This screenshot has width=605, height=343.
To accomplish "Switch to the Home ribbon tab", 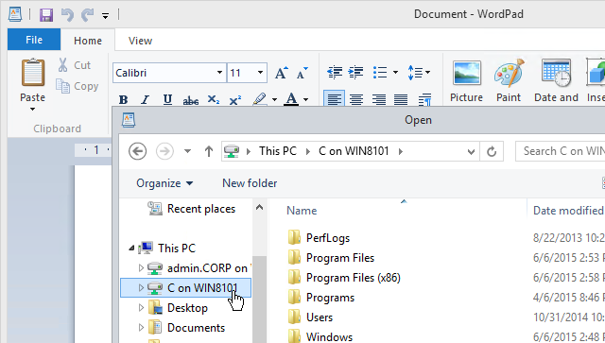I will pyautogui.click(x=88, y=41).
